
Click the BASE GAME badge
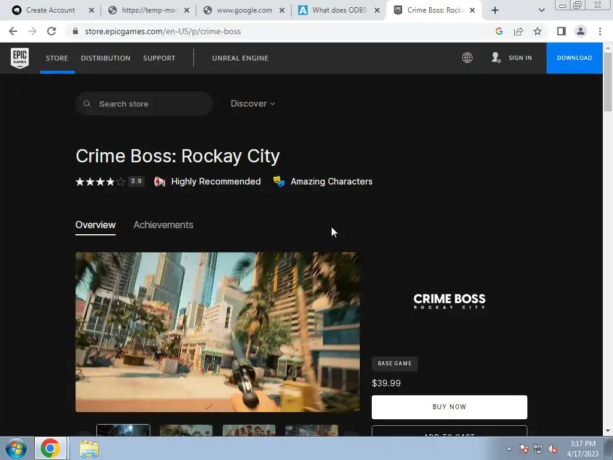[x=394, y=364]
